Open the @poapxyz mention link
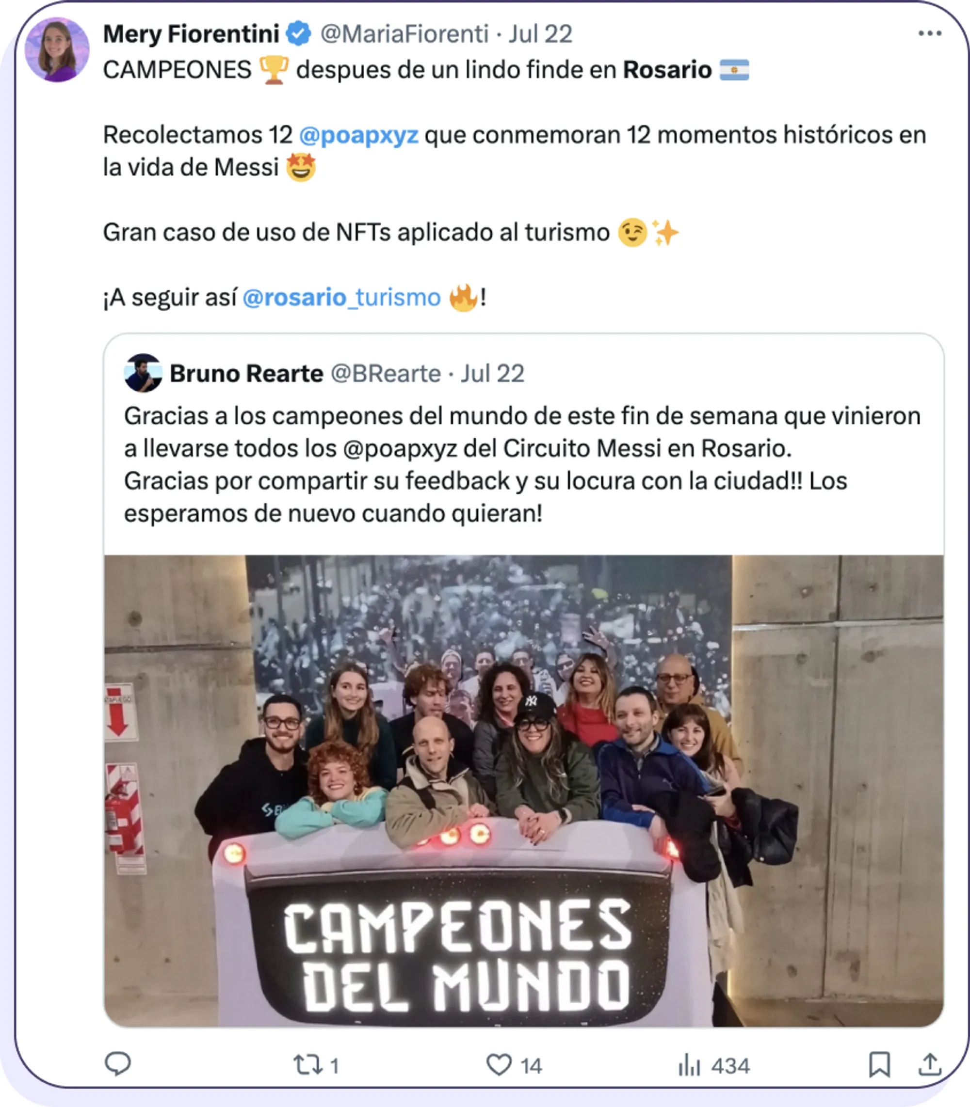The image size is (970, 1107). [359, 135]
